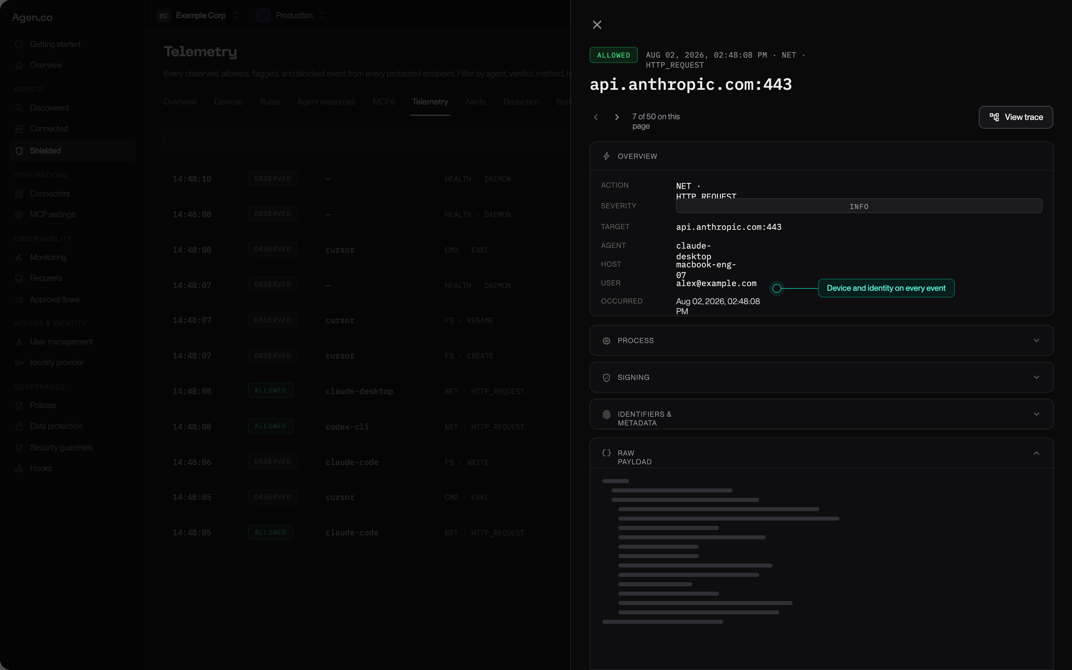Click the Connectors grid icon
The image size is (1072, 670).
point(19,194)
